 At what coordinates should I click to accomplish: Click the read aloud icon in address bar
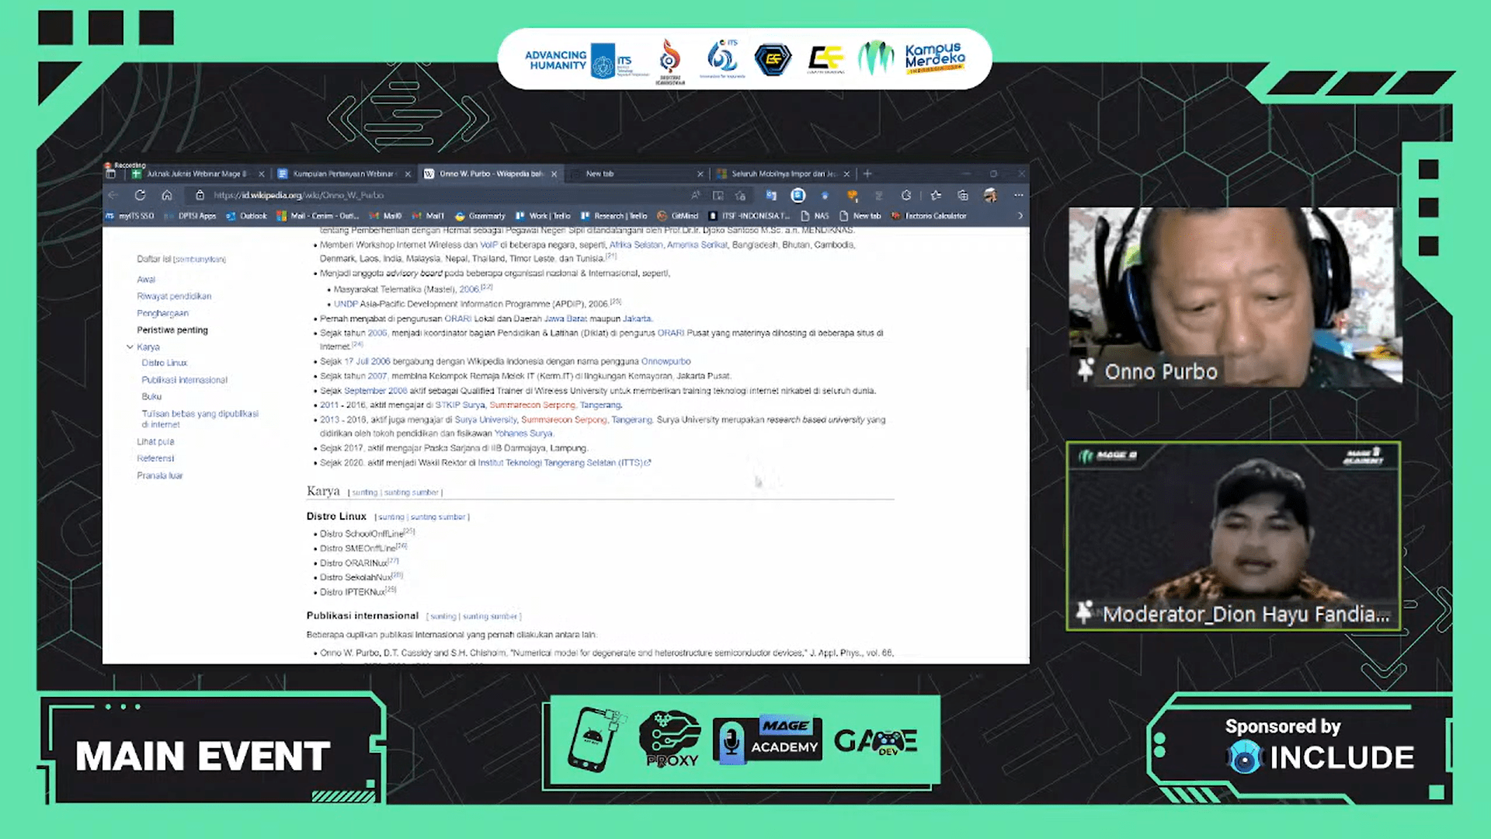point(695,195)
